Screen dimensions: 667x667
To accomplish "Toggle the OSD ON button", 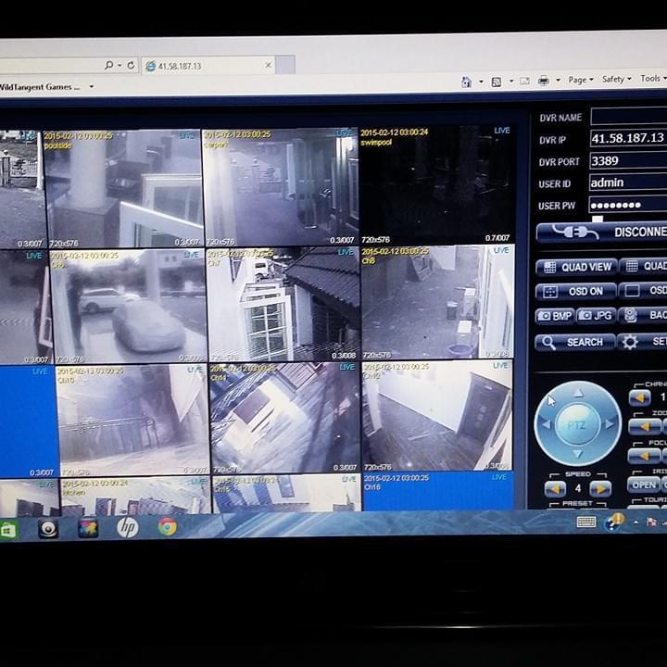I will point(575,291).
